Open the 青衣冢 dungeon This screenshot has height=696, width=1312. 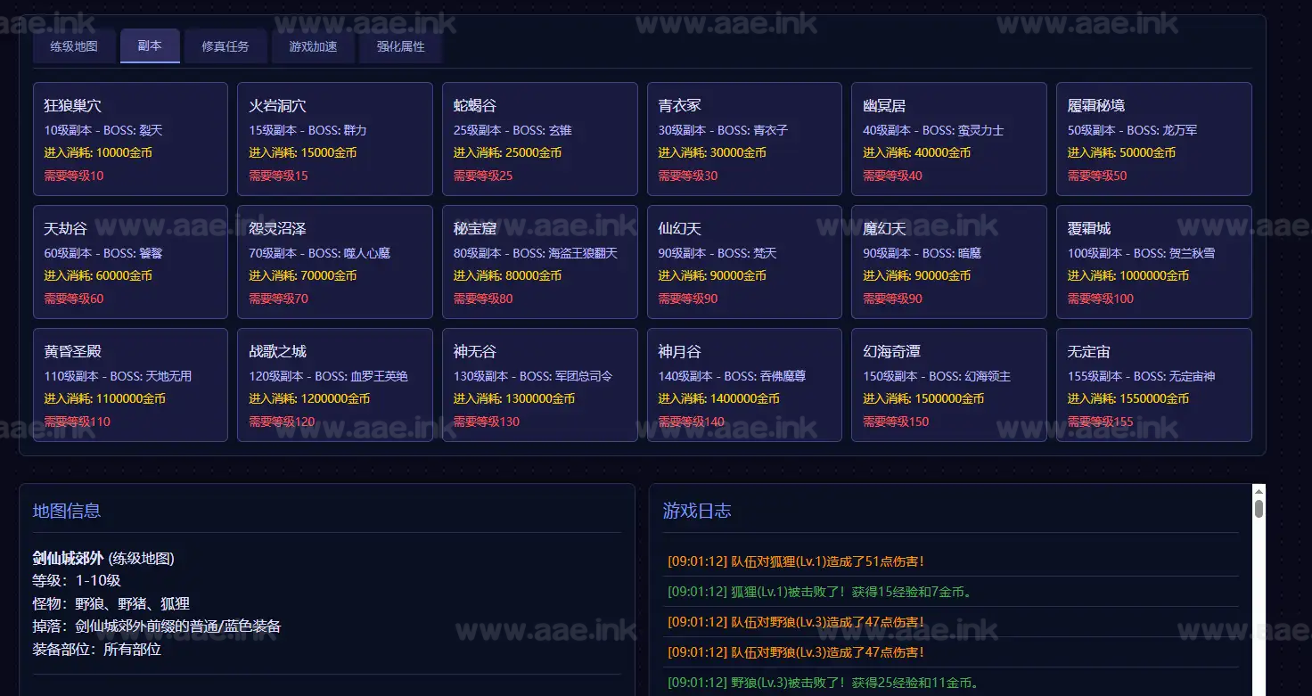pos(744,138)
